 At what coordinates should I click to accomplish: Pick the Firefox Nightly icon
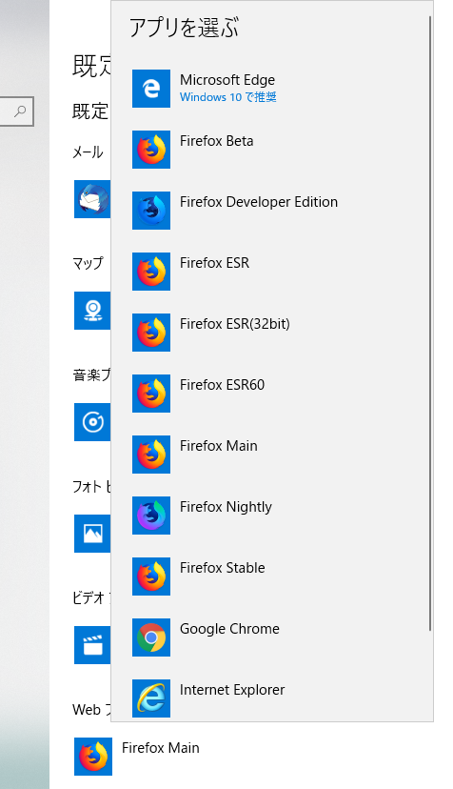pos(150,516)
